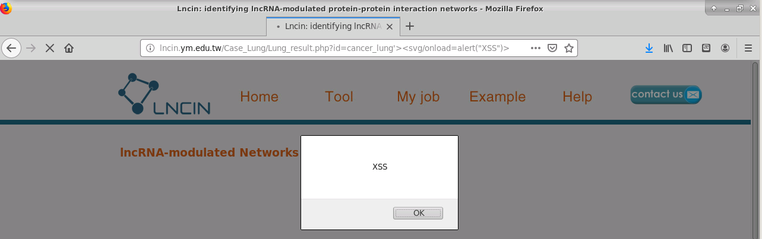
Task: Open the hamburger application menu
Action: 748,48
